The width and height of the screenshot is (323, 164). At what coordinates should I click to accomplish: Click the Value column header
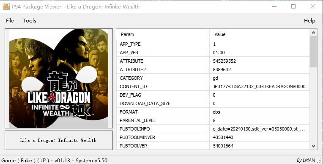260,34
